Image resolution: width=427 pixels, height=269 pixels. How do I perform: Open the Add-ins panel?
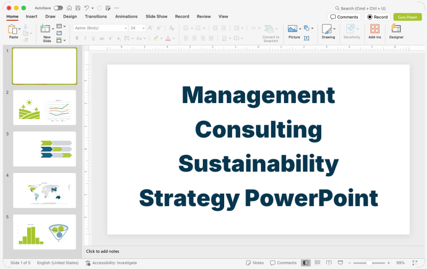pyautogui.click(x=375, y=31)
